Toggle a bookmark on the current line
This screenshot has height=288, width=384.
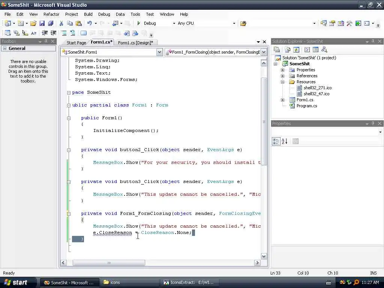click(84, 33)
